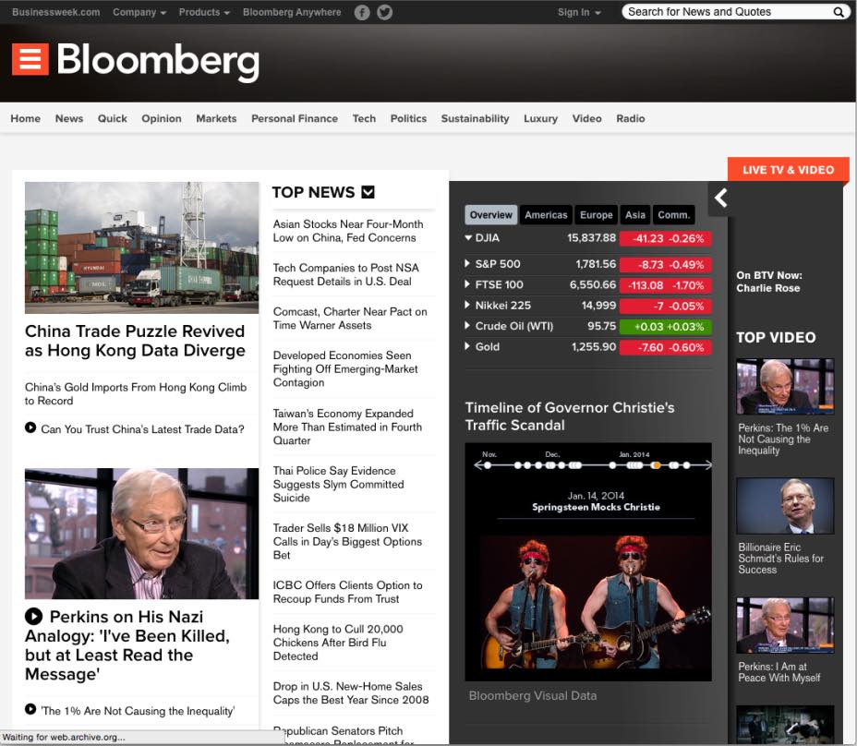Read 'China Trade Puzzle Revived' headline
Viewport: 857px width, 746px height.
135,341
